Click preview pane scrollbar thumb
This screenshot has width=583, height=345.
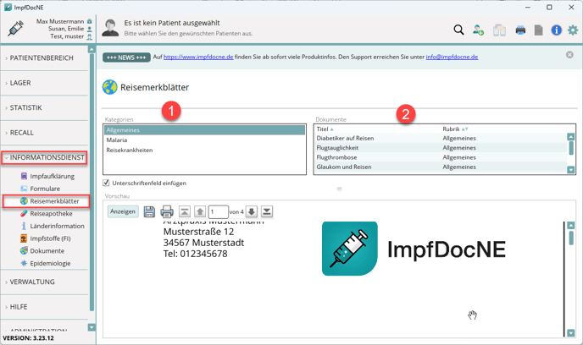(x=571, y=238)
